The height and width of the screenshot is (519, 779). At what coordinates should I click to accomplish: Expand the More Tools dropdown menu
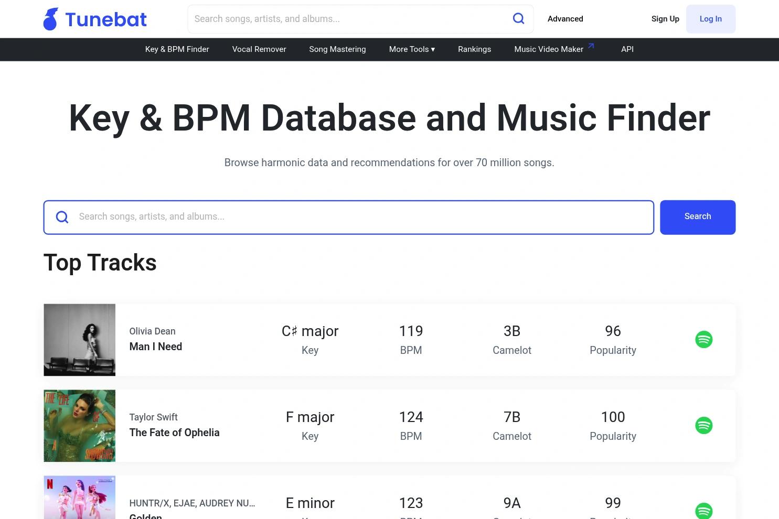click(412, 49)
